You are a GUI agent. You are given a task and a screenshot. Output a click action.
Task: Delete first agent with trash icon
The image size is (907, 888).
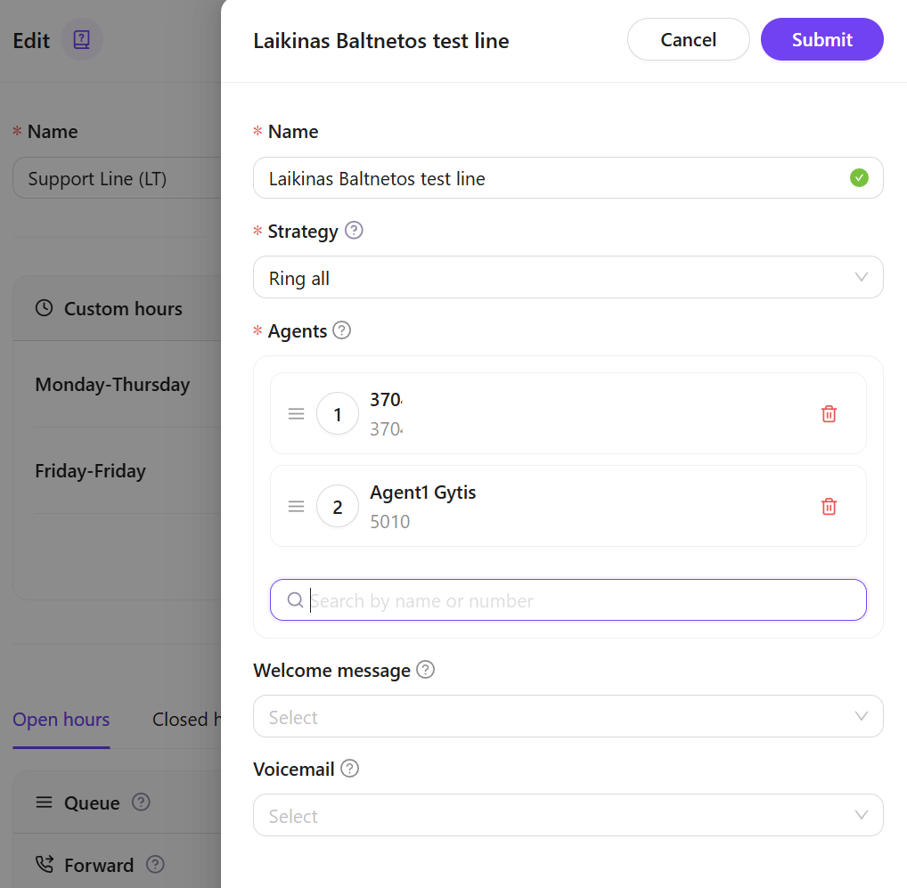pos(829,414)
